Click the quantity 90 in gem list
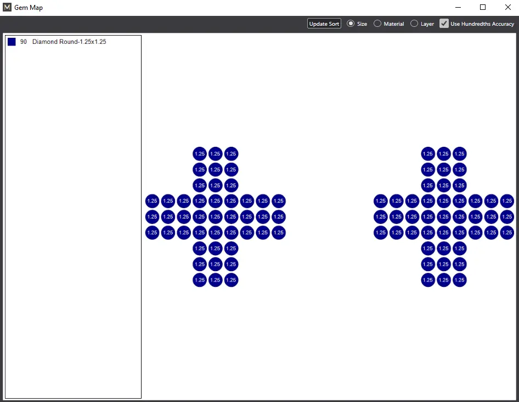Screen dimensions: 519x402 [x=24, y=42]
